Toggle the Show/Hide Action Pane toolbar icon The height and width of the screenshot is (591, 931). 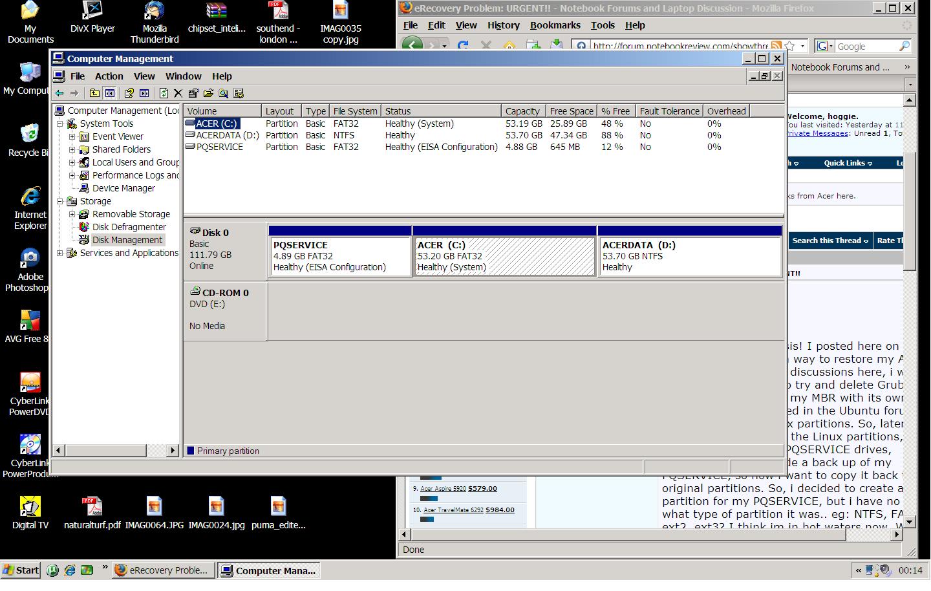(144, 94)
